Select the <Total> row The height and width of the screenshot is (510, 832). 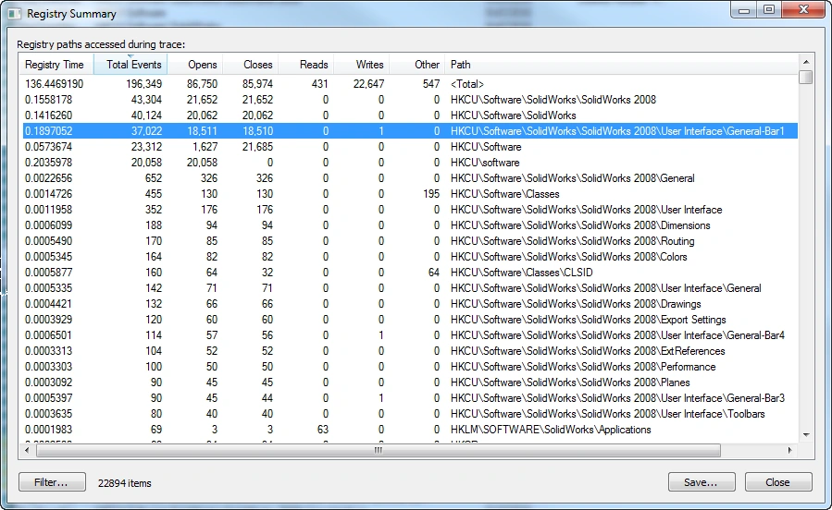[x=410, y=84]
